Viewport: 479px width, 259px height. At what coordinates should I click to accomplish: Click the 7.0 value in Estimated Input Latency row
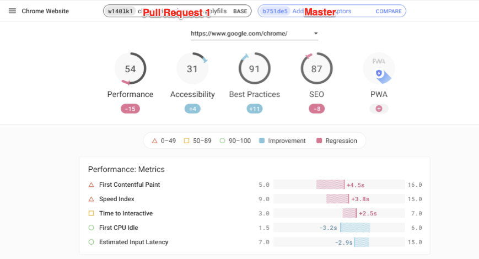coord(264,242)
